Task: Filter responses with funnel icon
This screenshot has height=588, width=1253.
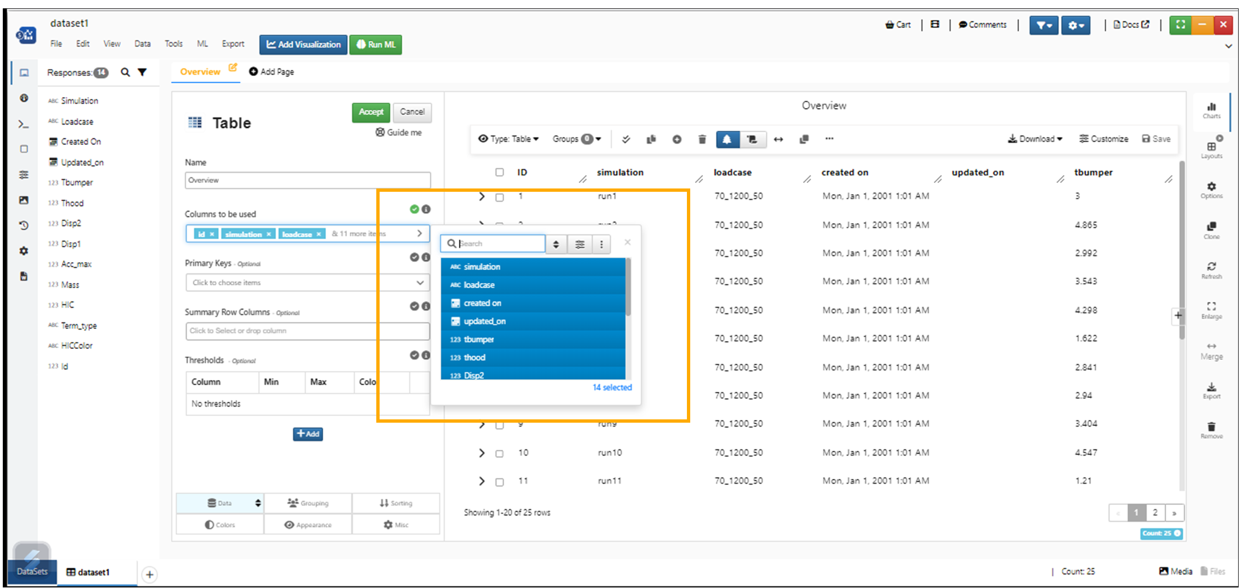Action: click(142, 72)
